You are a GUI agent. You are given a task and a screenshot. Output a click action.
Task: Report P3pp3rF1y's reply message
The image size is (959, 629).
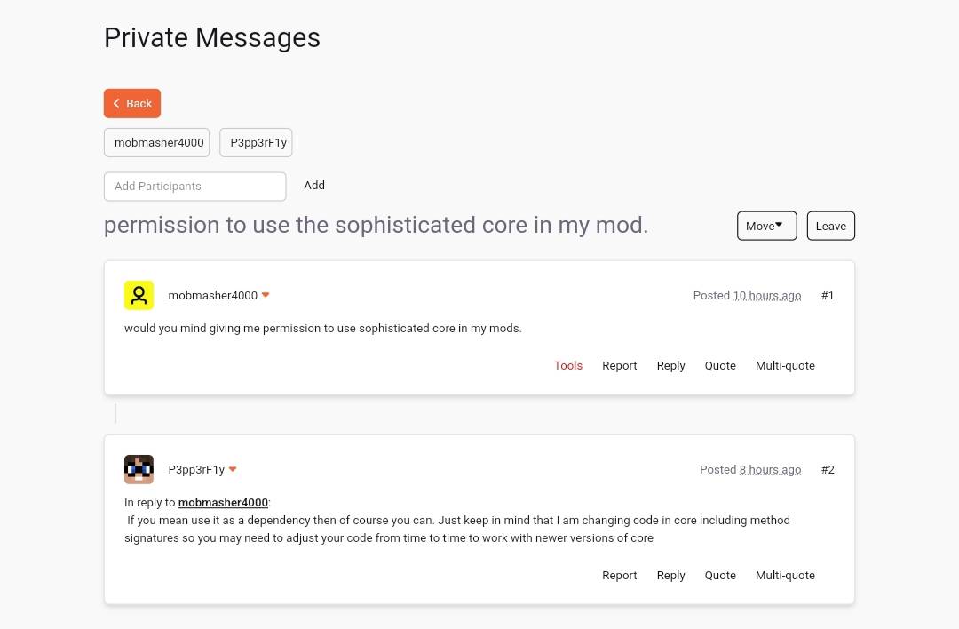click(x=619, y=576)
